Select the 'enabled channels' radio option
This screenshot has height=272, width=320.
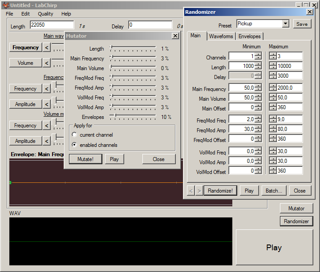click(x=74, y=145)
